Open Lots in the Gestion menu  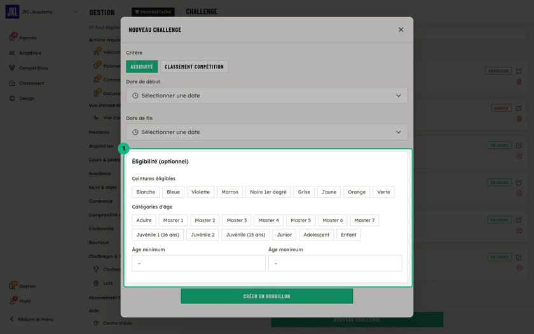click(107, 283)
